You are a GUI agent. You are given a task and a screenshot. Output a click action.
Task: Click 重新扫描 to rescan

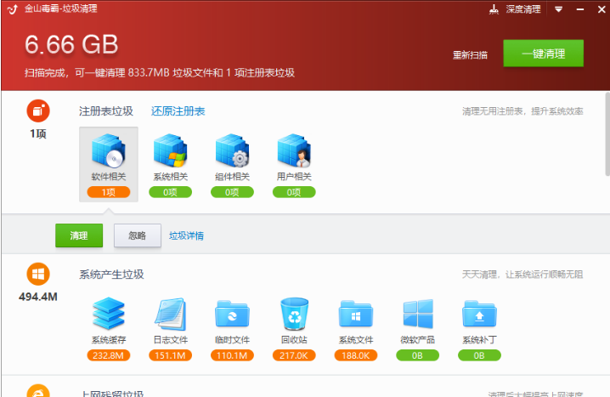tap(470, 55)
